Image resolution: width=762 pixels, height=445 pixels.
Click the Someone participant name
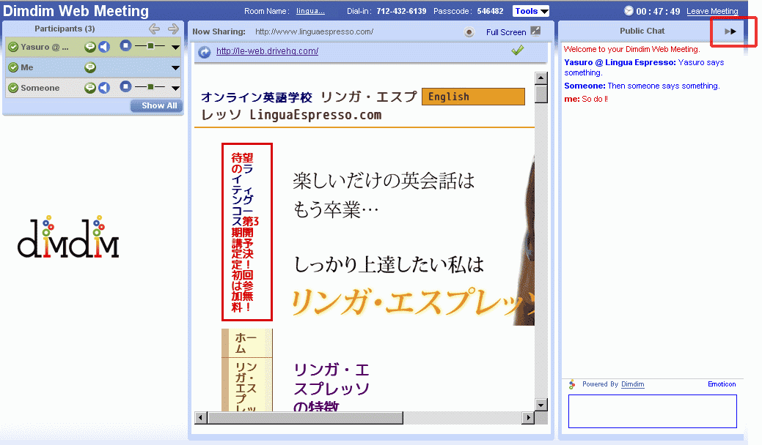[40, 88]
